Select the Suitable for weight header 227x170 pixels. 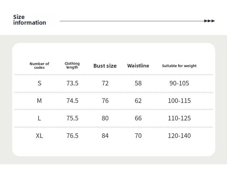pyautogui.click(x=179, y=66)
